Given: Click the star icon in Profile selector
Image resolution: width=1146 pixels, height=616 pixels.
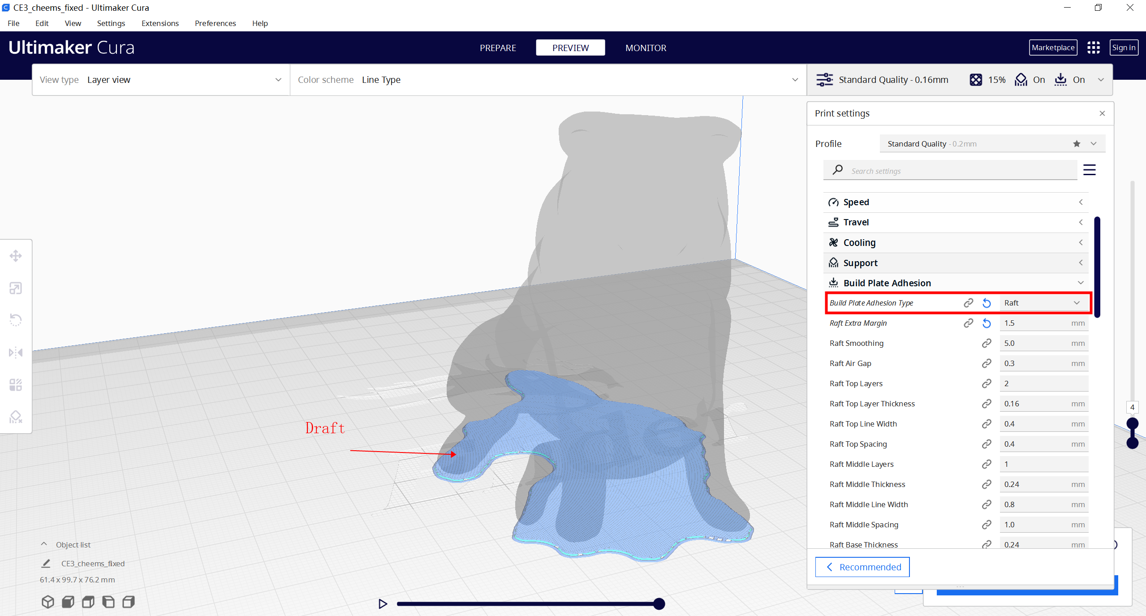Looking at the screenshot, I should point(1077,144).
